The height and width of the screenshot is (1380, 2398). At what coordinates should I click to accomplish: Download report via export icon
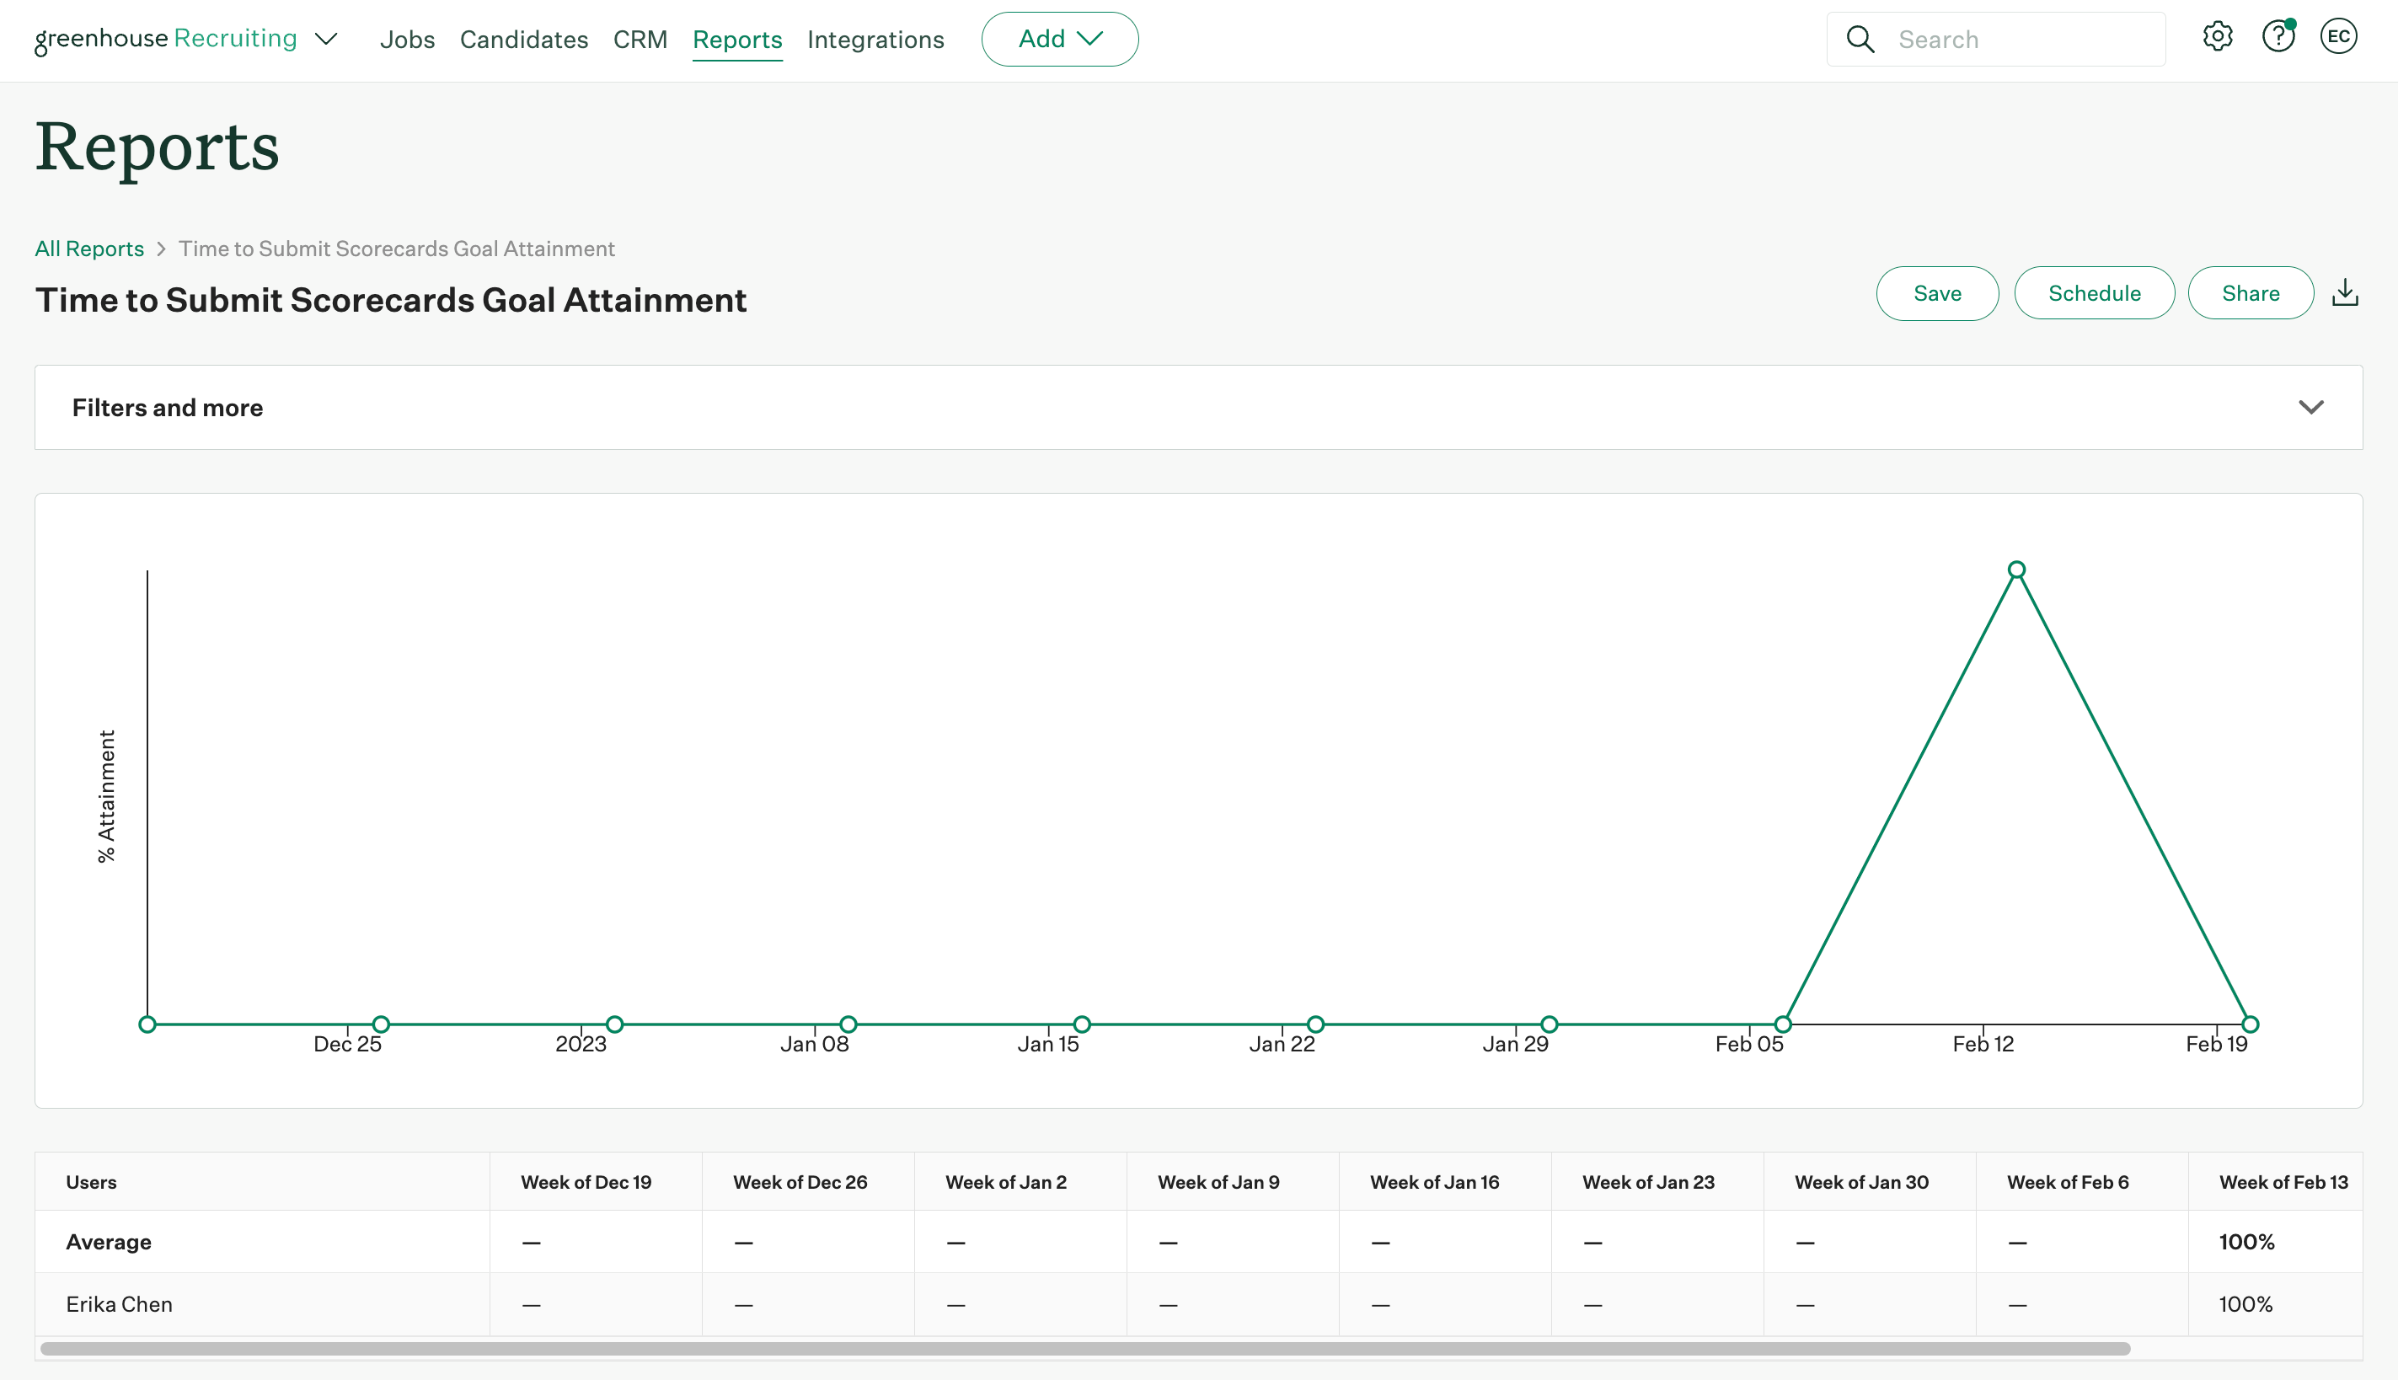click(x=2345, y=293)
